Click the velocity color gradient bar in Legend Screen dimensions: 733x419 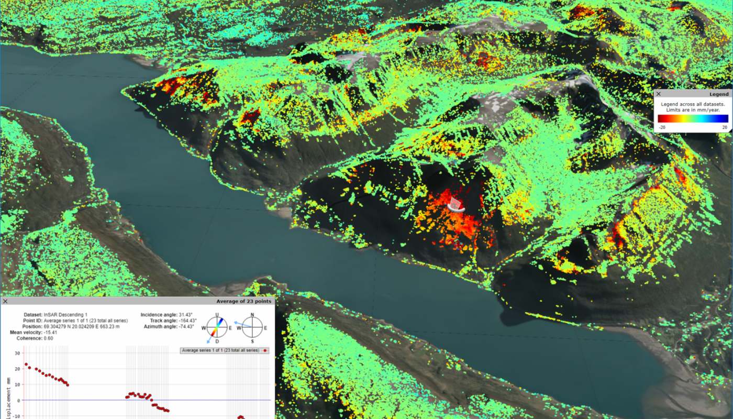click(x=692, y=118)
